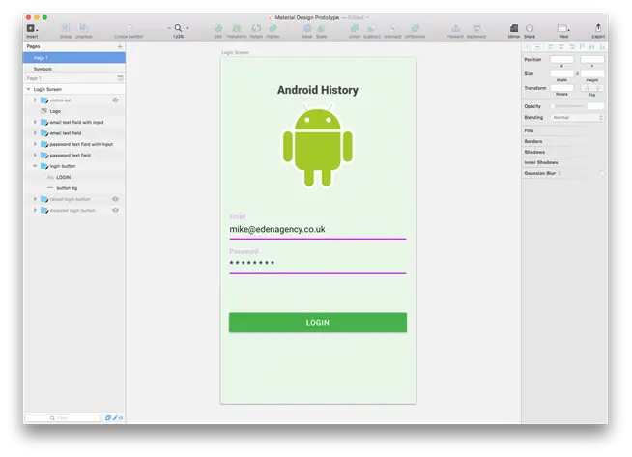Click the Share toolbar icon
The height and width of the screenshot is (457, 632).
pyautogui.click(x=530, y=28)
